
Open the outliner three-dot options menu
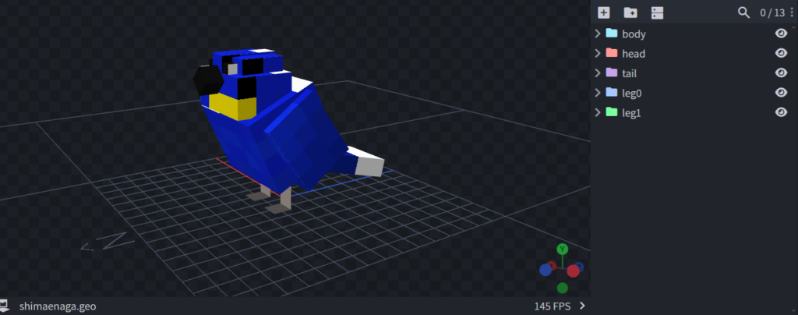tap(792, 12)
